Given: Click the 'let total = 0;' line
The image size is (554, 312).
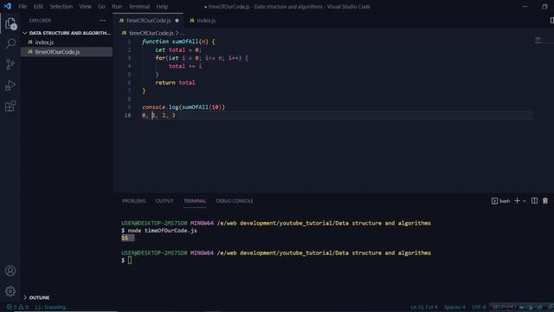Looking at the screenshot, I should coord(178,50).
